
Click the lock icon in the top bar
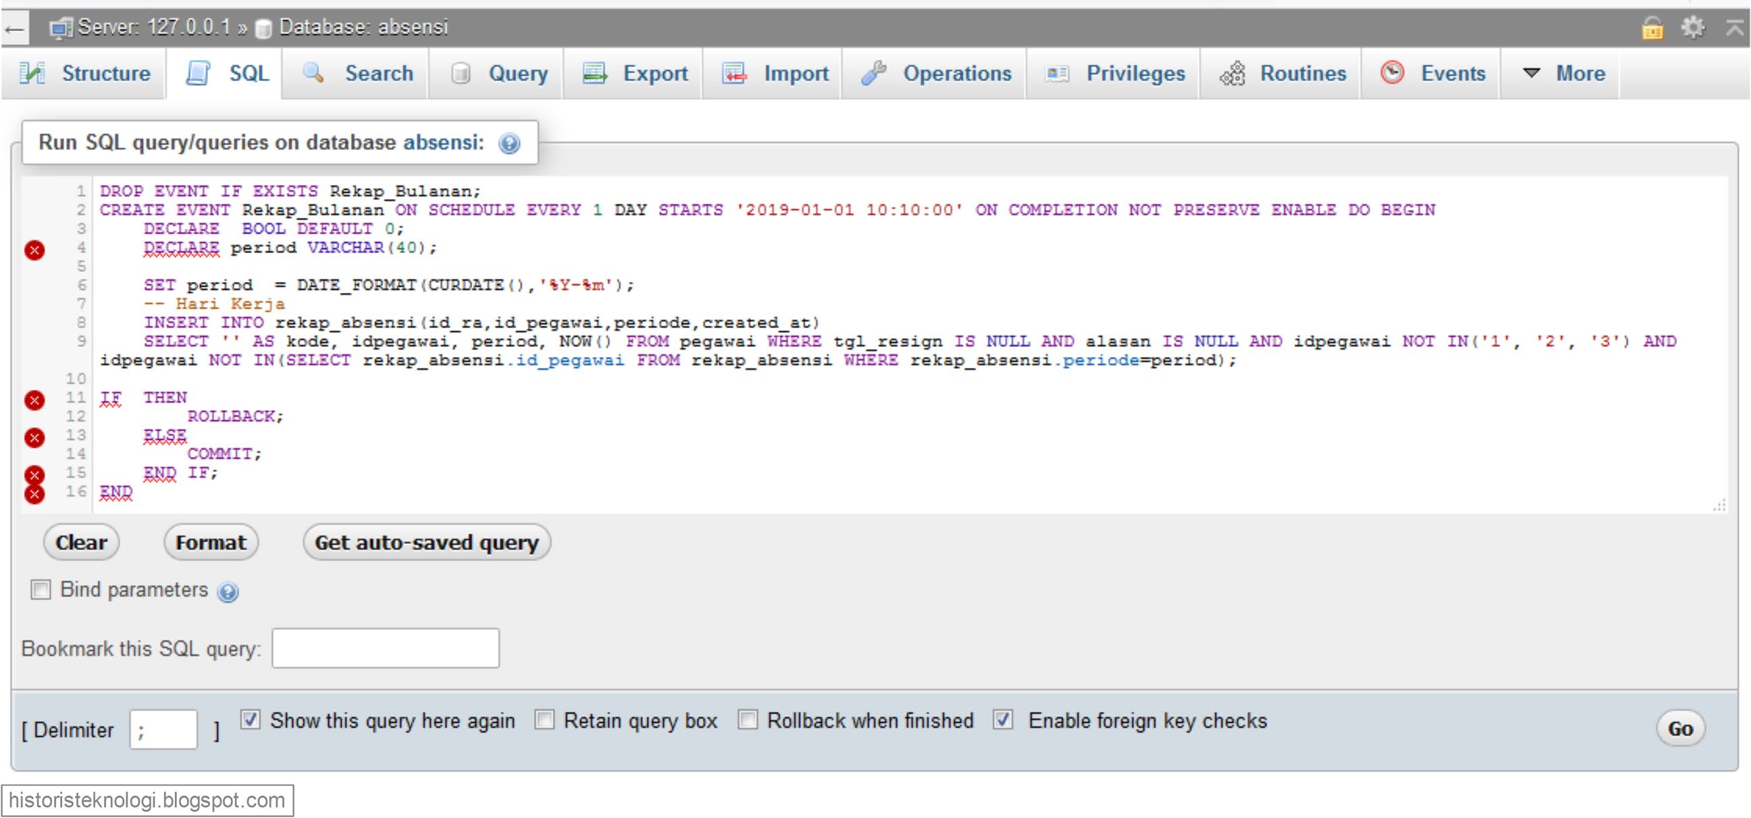tap(1654, 26)
